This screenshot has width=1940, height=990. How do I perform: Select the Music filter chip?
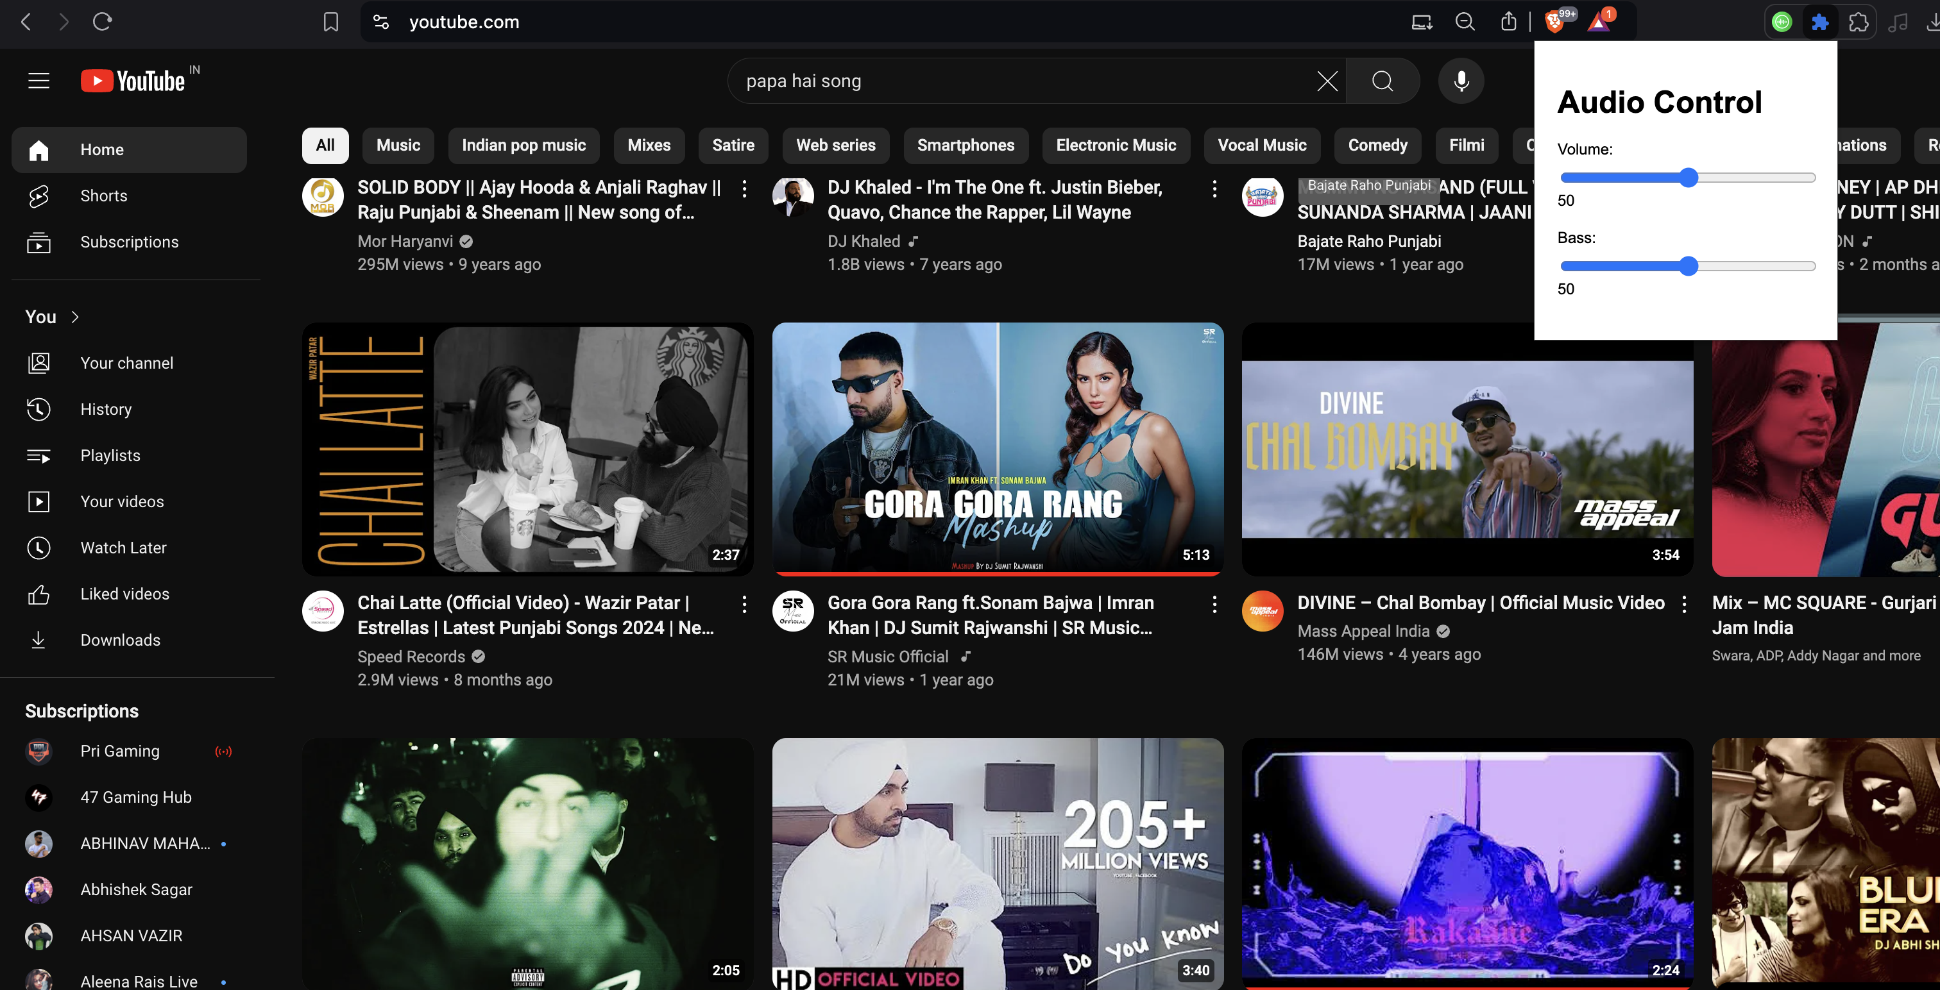tap(398, 146)
